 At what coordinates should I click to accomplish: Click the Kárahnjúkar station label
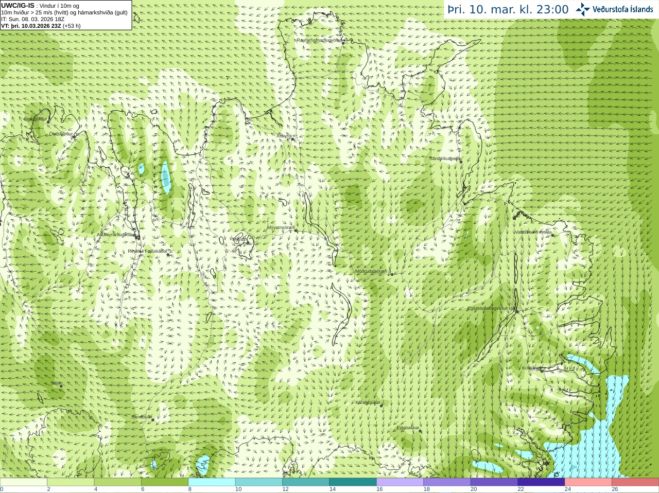coord(368,402)
